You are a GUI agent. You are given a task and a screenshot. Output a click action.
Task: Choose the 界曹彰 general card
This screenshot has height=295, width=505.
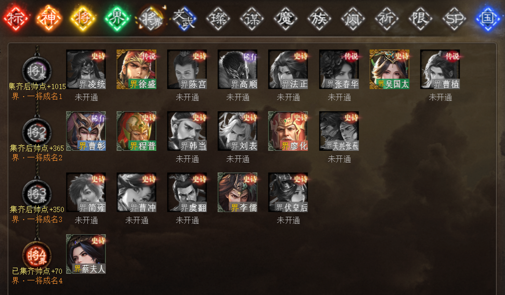[x=86, y=131]
